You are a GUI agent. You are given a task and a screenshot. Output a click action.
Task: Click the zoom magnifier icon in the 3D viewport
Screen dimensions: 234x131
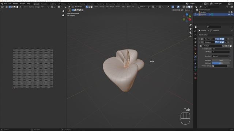[x=190, y=25]
